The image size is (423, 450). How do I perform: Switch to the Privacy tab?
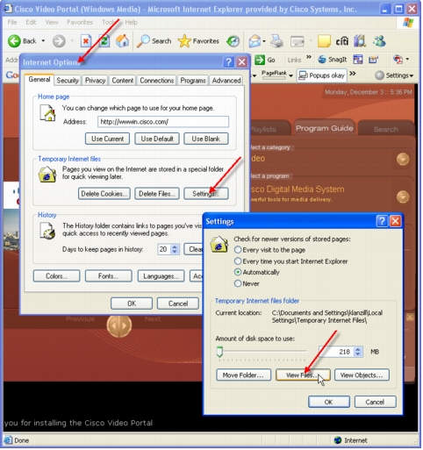(x=95, y=81)
